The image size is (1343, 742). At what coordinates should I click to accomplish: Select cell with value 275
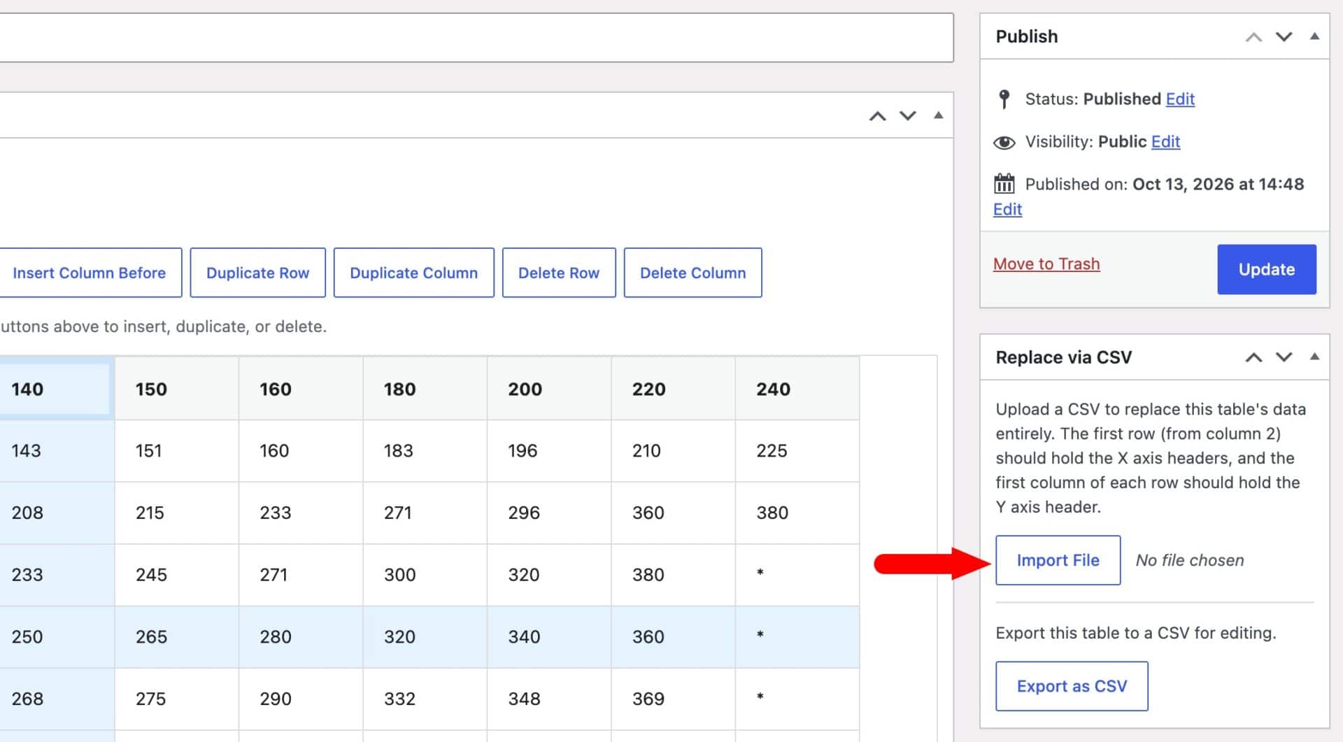(177, 699)
